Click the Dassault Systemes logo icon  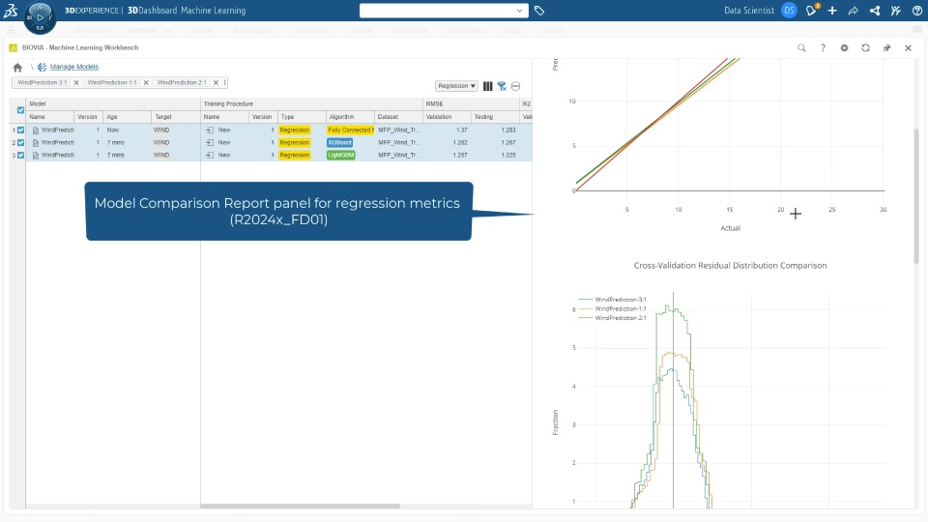click(x=11, y=10)
